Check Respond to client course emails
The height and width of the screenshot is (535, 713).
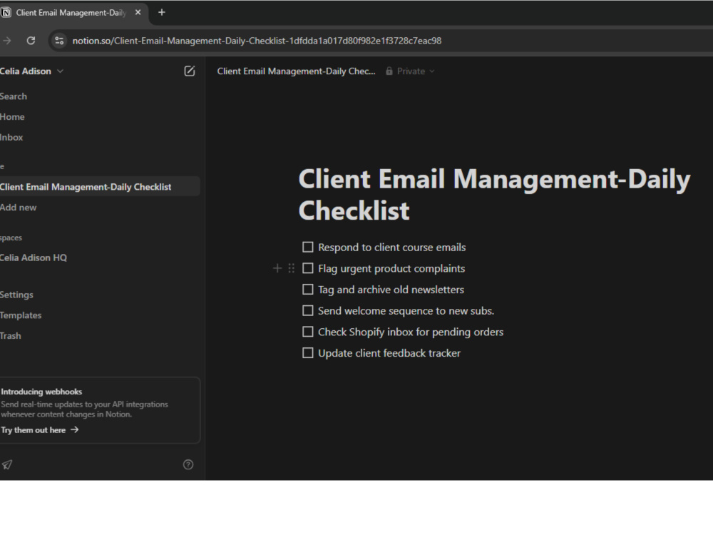click(308, 247)
